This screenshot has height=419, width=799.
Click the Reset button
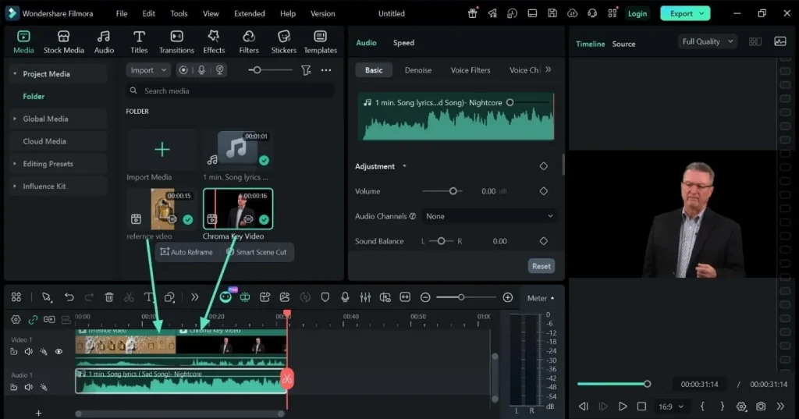pyautogui.click(x=542, y=266)
